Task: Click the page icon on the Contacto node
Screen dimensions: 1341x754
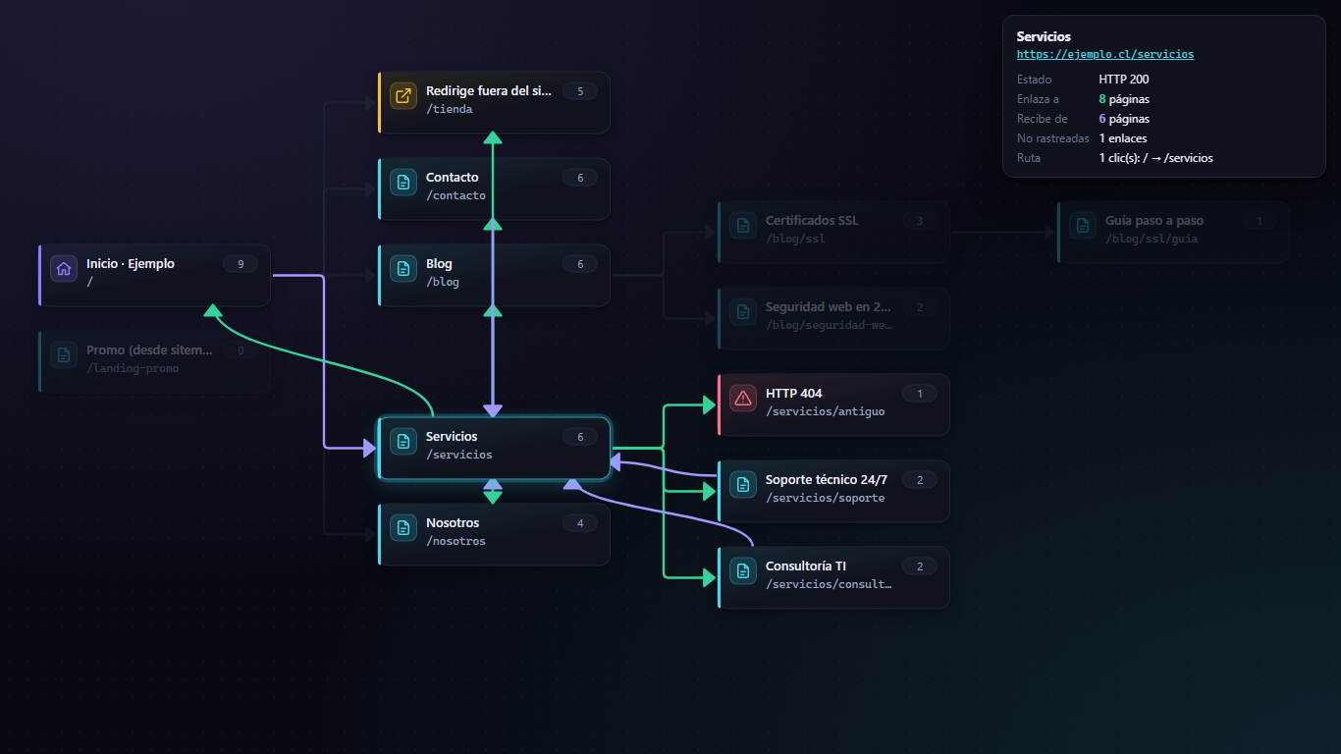Action: pyautogui.click(x=403, y=183)
